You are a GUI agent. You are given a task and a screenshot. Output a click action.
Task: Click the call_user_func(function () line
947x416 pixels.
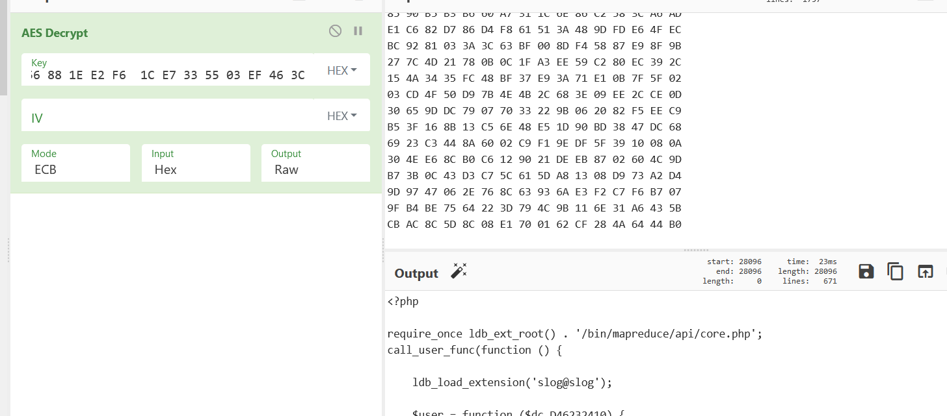point(474,350)
